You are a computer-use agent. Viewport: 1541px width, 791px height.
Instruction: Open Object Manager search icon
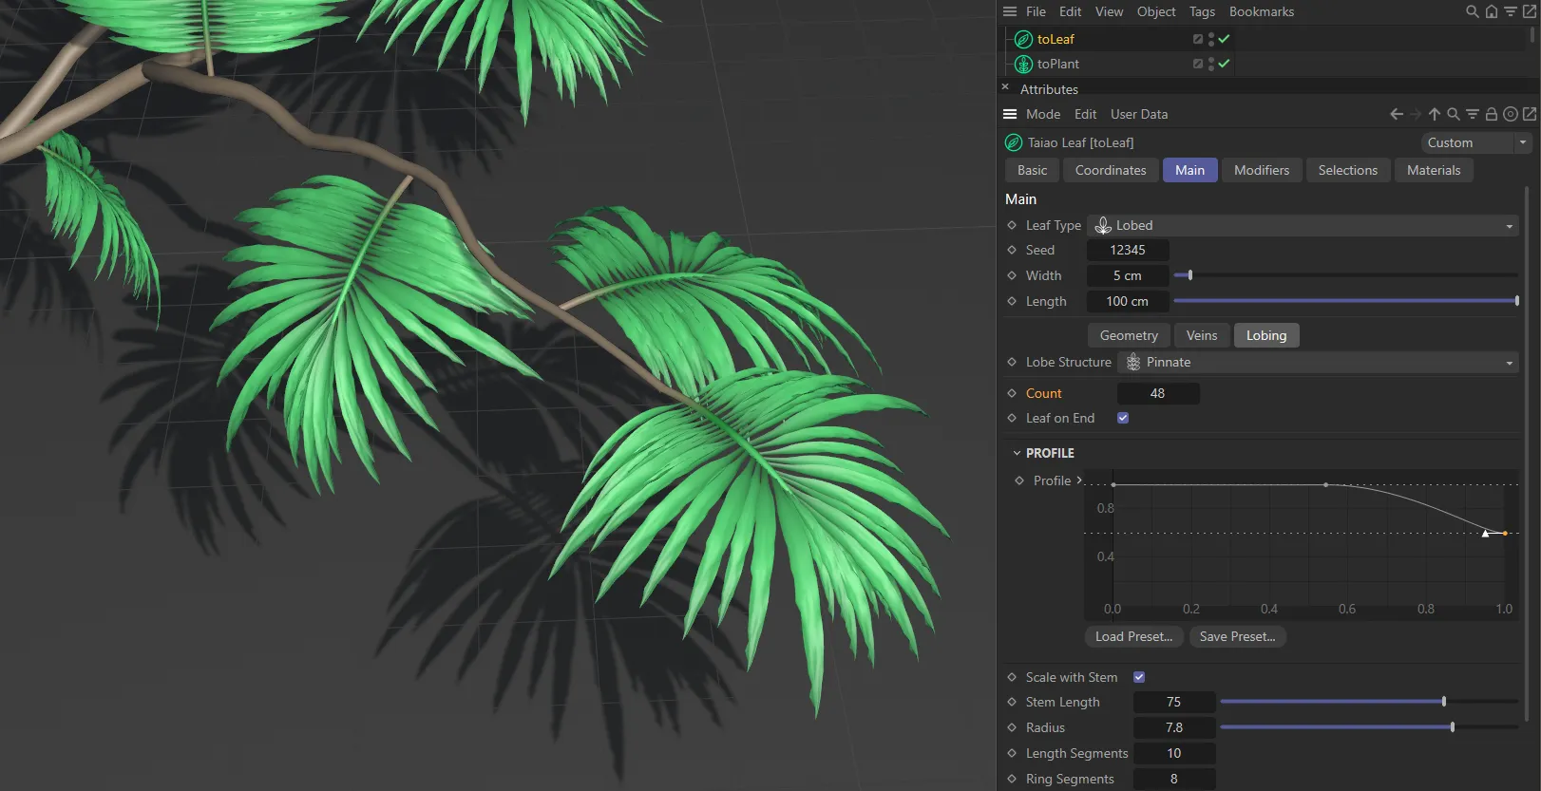1472,11
